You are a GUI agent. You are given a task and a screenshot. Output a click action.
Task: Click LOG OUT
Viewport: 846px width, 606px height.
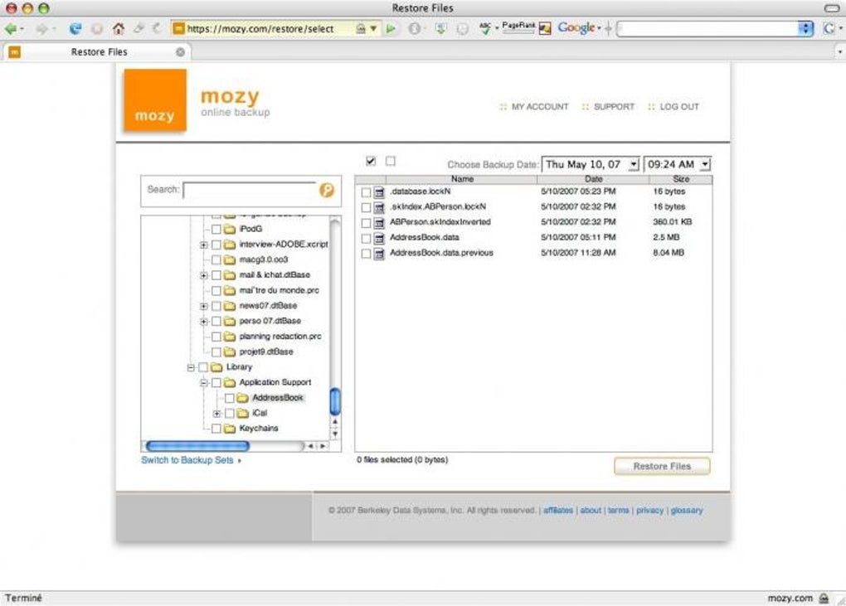coord(679,107)
